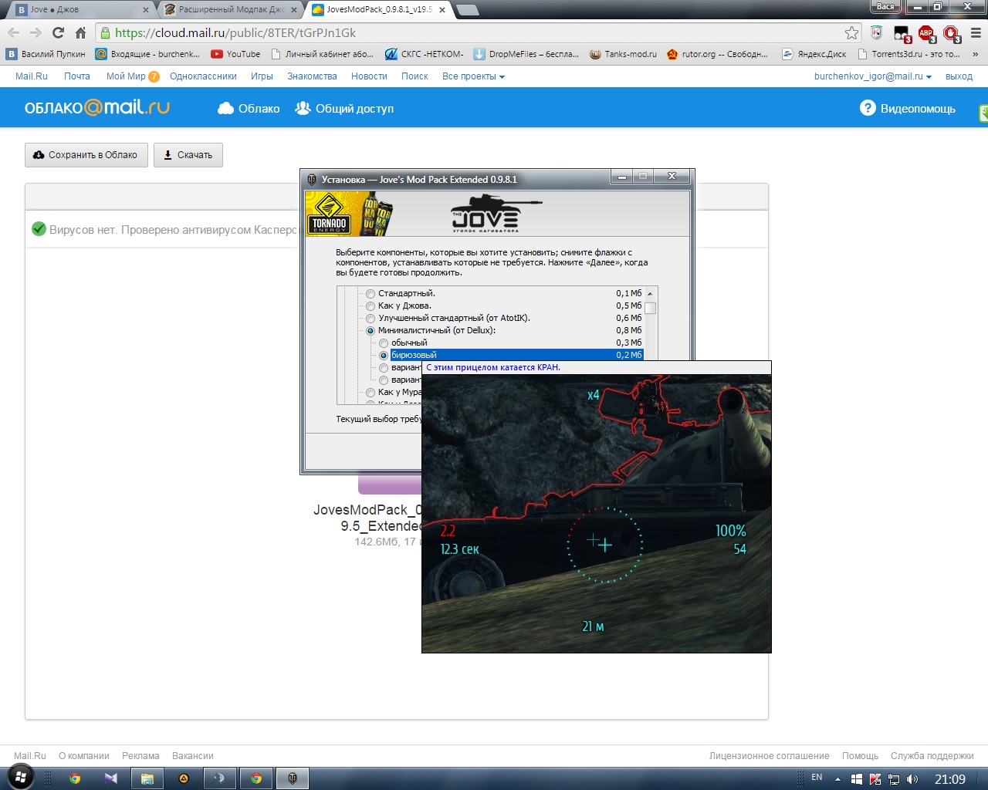Open Яндекс.Диск bookmark
Viewport: 988px width, 790px height.
point(814,54)
